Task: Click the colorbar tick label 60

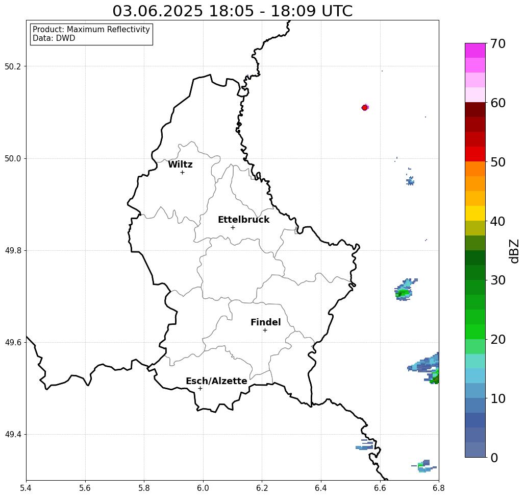Action: click(x=498, y=103)
